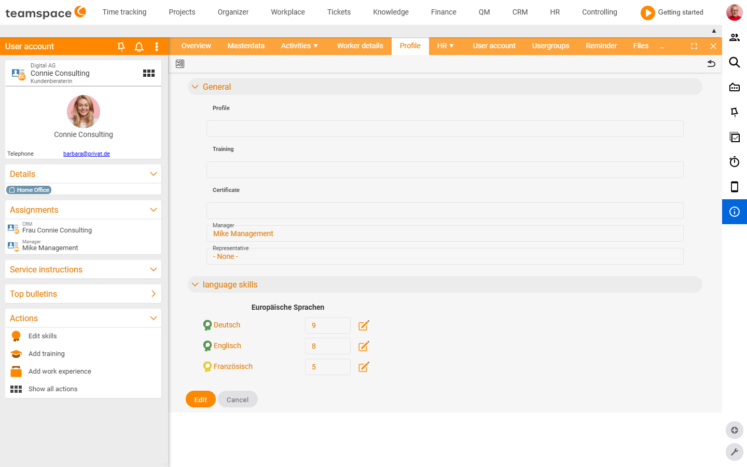Open the Projects menu
The image size is (747, 467).
tap(182, 12)
